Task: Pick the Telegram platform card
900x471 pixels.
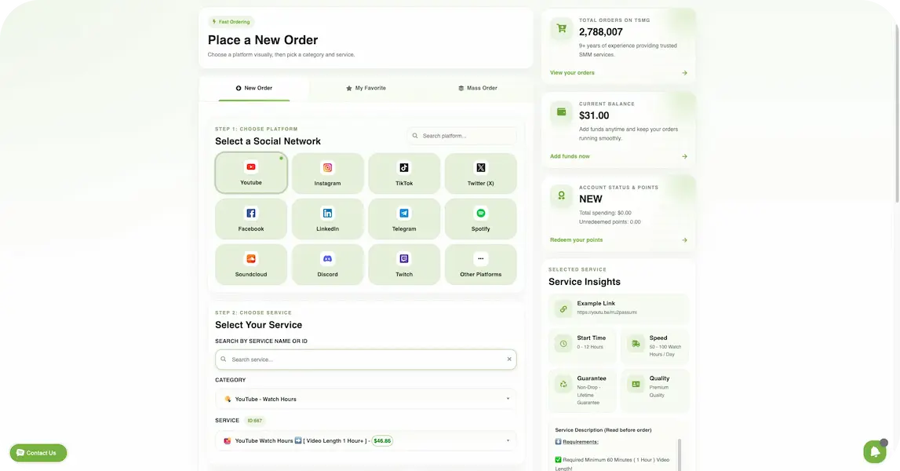Action: click(404, 219)
